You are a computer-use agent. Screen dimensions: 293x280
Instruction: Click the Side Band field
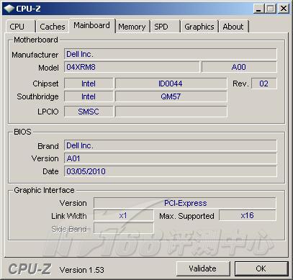click(x=124, y=228)
